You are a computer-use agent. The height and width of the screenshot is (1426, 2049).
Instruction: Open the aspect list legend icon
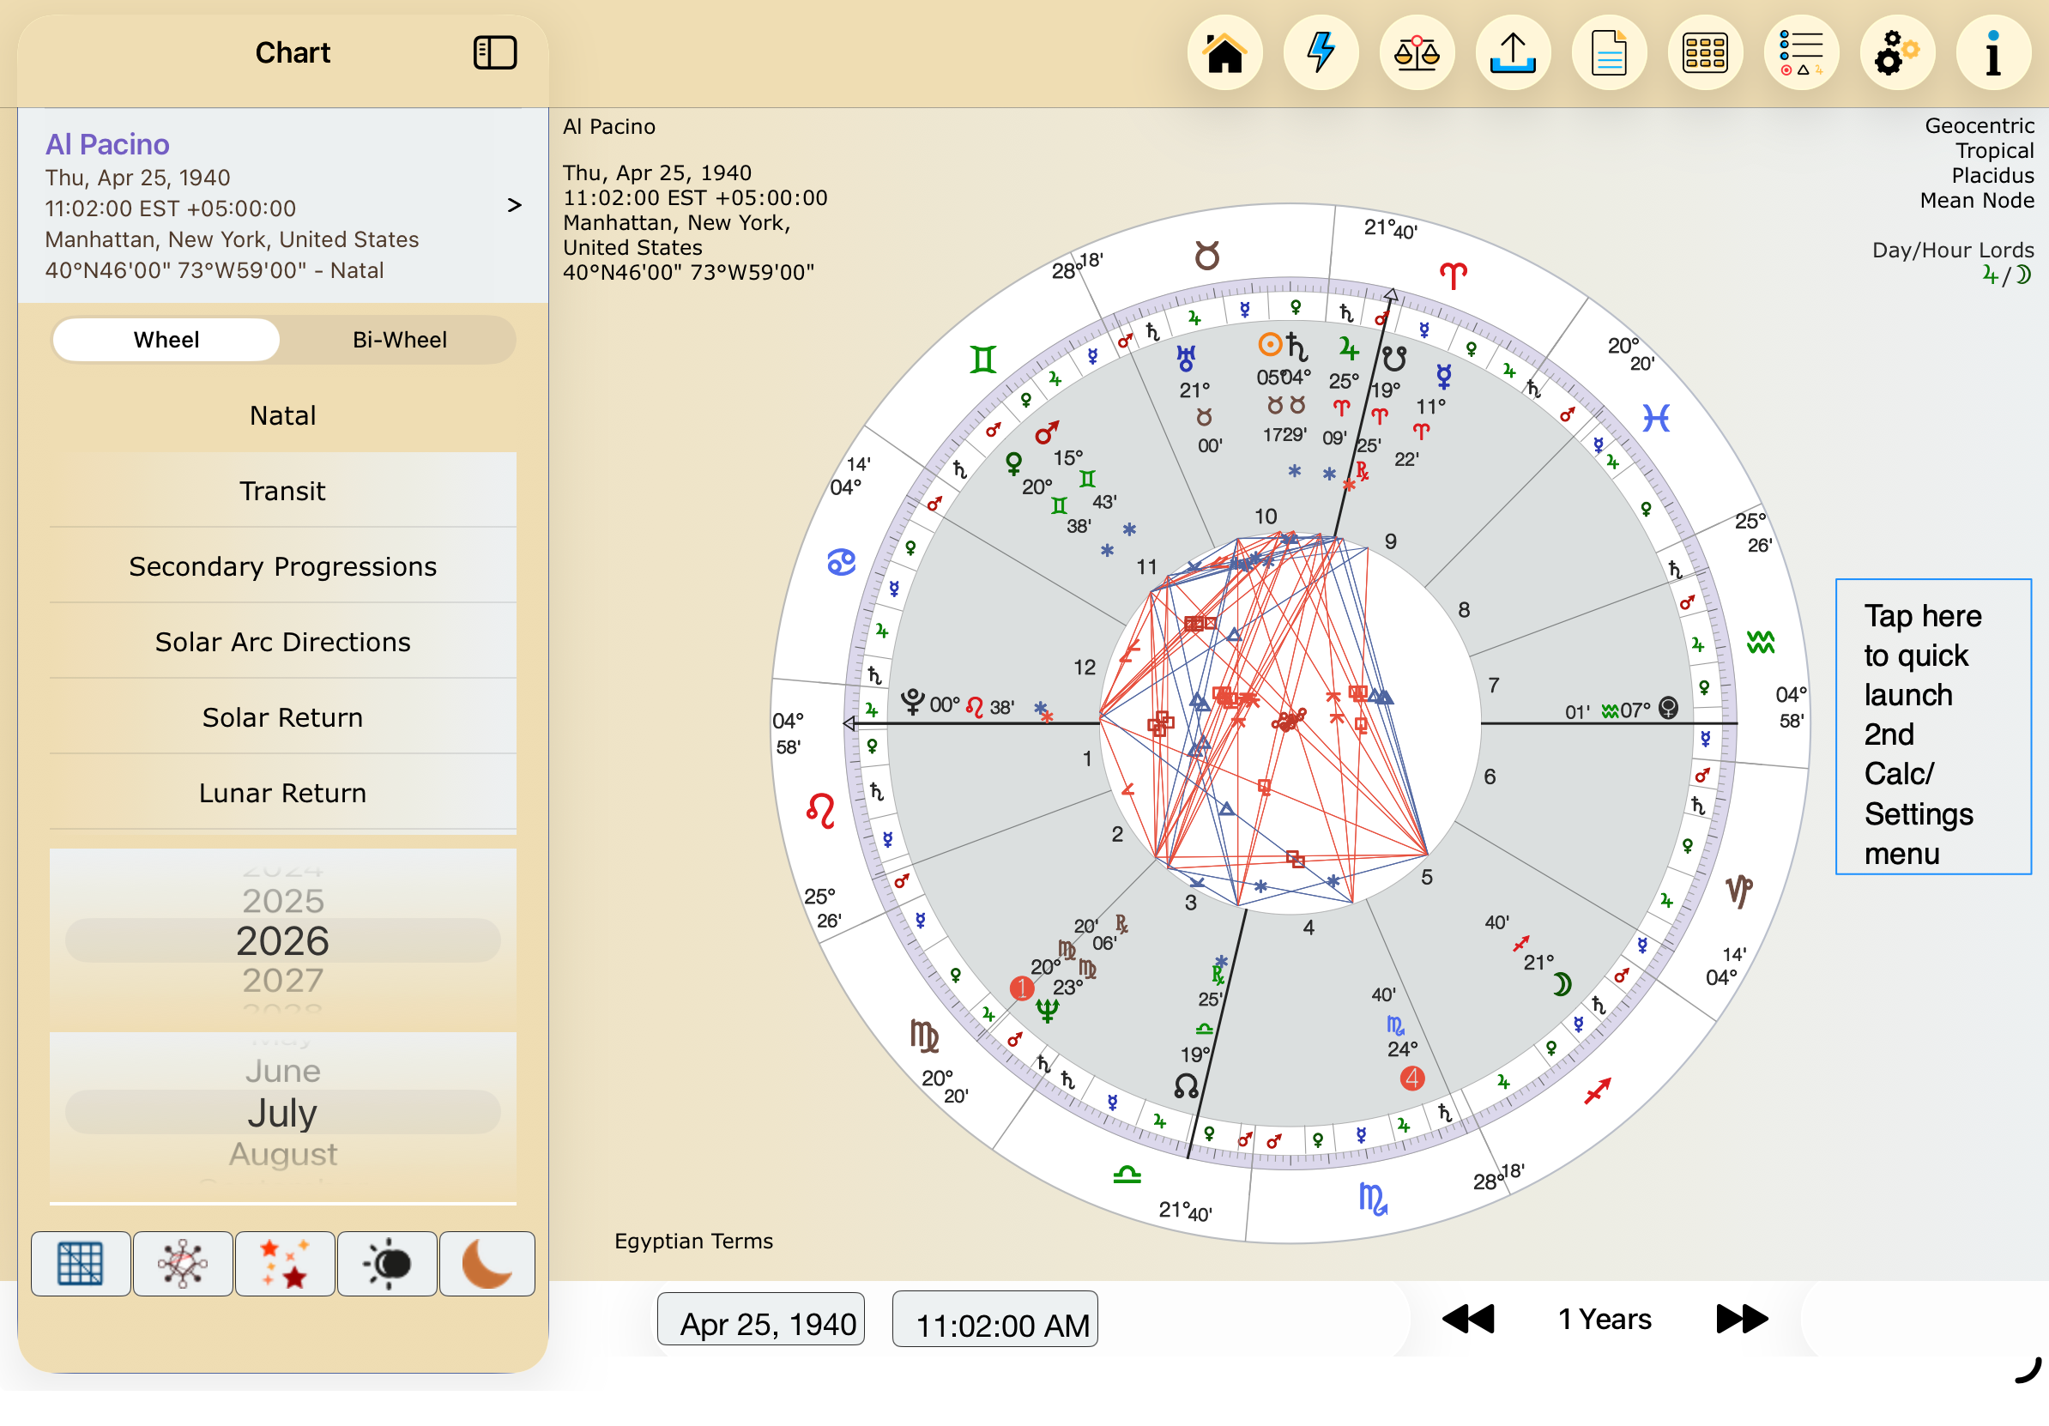coord(1801,53)
